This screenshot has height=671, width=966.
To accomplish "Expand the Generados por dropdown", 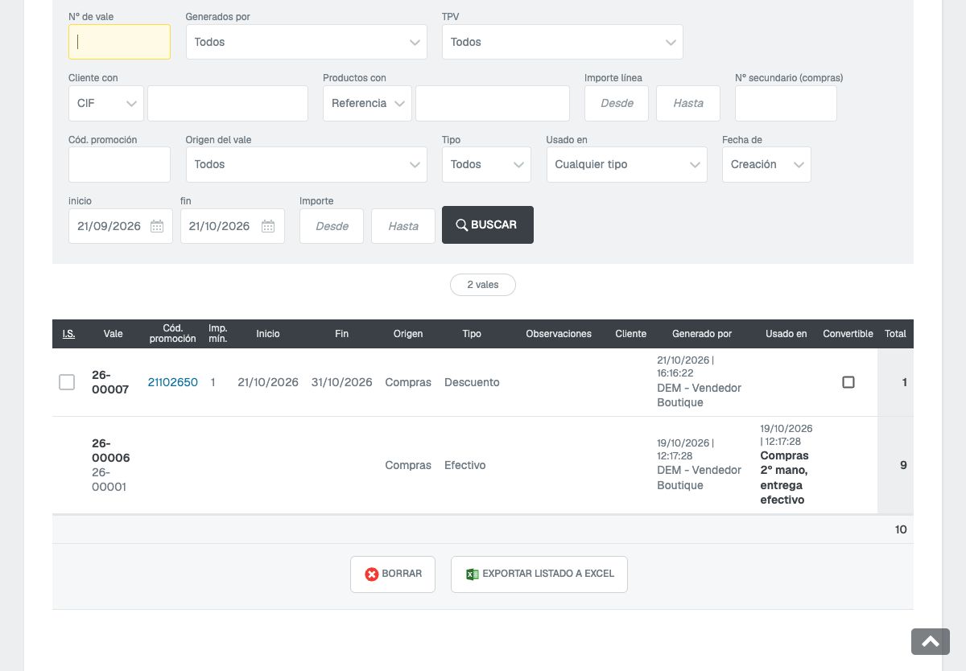I will point(306,42).
